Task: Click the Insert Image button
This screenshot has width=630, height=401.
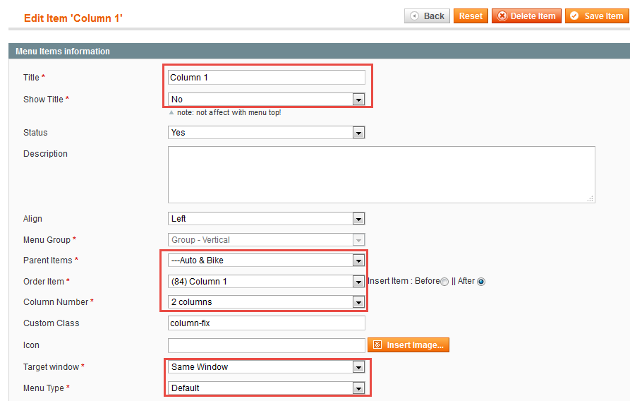Action: (x=408, y=345)
